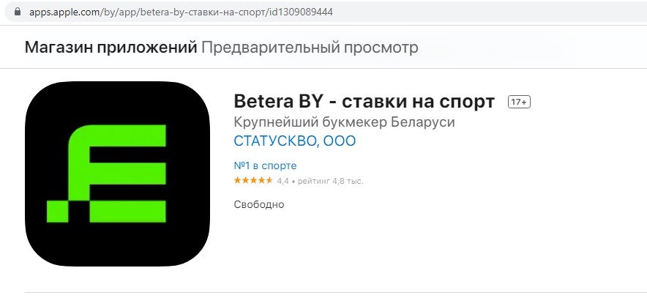
Task: Click empty address bar area right of URL
Action: pos(487,12)
